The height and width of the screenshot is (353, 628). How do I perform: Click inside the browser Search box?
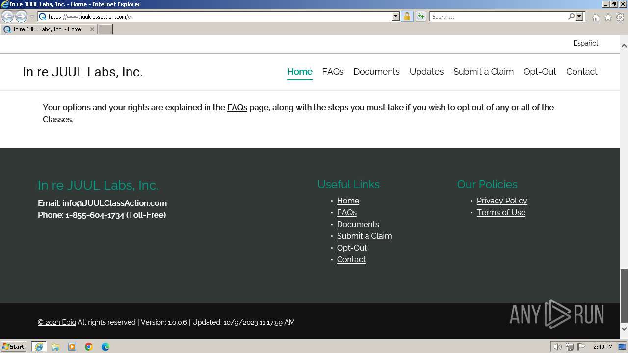(498, 17)
